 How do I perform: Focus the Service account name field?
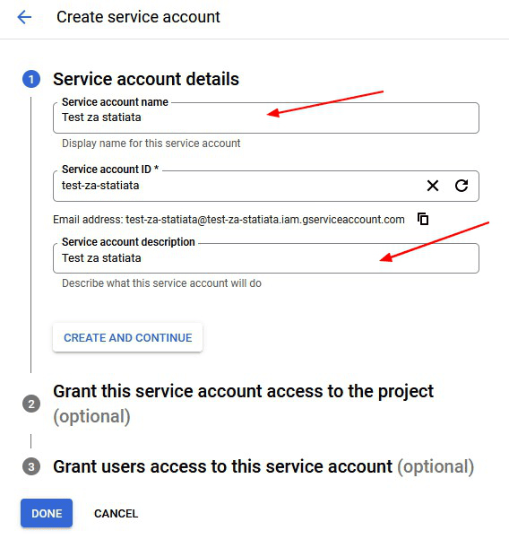click(266, 117)
